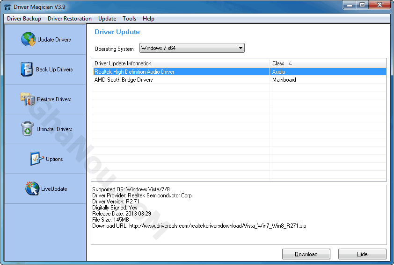Click the Release Date: 2013-03-29 line
This screenshot has width=394, height=265.
(122, 213)
